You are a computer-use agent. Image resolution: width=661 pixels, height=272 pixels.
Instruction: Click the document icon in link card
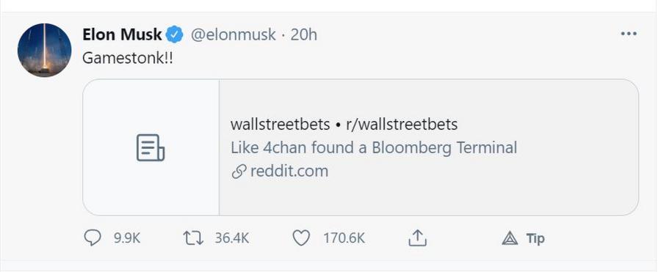click(x=151, y=147)
